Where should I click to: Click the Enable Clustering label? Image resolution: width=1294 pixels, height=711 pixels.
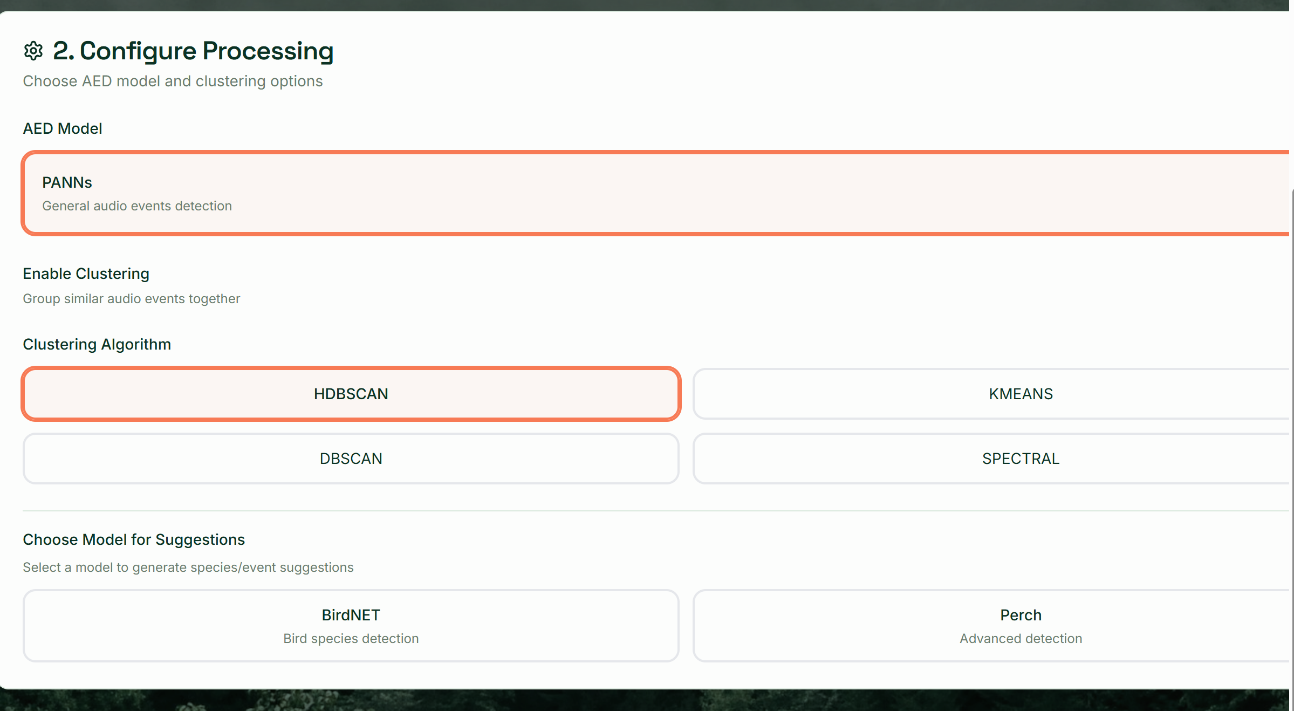(x=86, y=274)
